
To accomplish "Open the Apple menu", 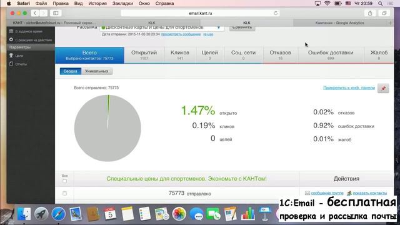I will [x=9, y=3].
